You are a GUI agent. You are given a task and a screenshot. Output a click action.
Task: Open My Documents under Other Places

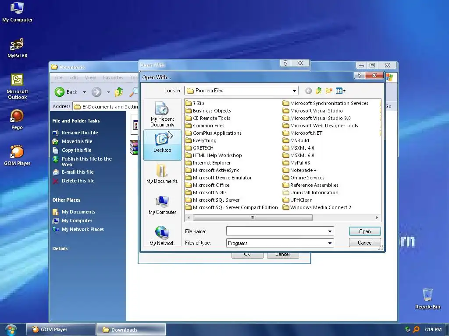[78, 212]
